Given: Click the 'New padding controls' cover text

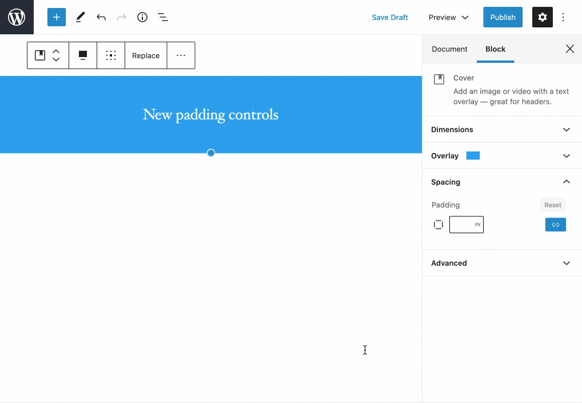Looking at the screenshot, I should click(210, 115).
